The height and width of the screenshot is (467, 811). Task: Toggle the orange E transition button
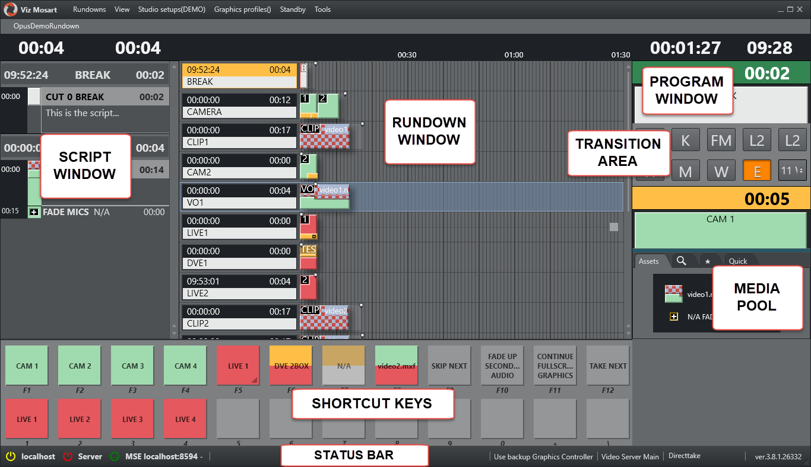pos(757,171)
